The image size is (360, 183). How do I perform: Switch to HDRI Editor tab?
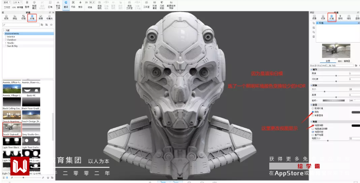(344, 61)
